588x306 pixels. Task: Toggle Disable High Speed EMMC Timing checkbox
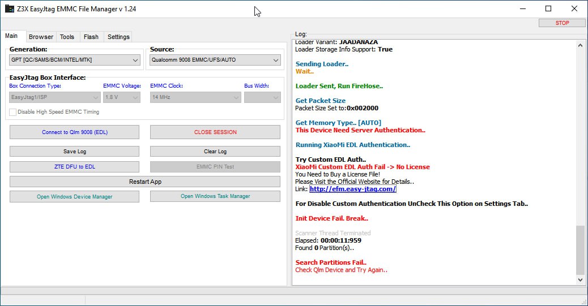[13, 112]
